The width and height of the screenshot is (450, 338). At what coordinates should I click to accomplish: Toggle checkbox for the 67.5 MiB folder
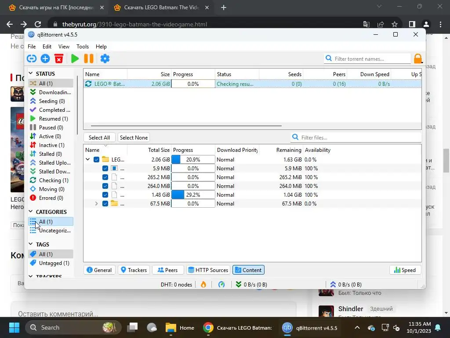pyautogui.click(x=105, y=204)
